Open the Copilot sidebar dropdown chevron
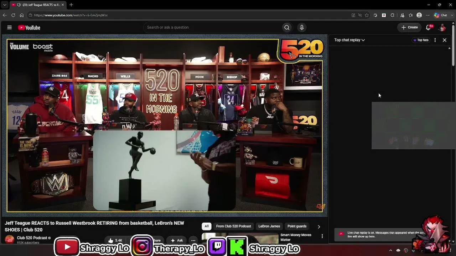 tap(452, 15)
